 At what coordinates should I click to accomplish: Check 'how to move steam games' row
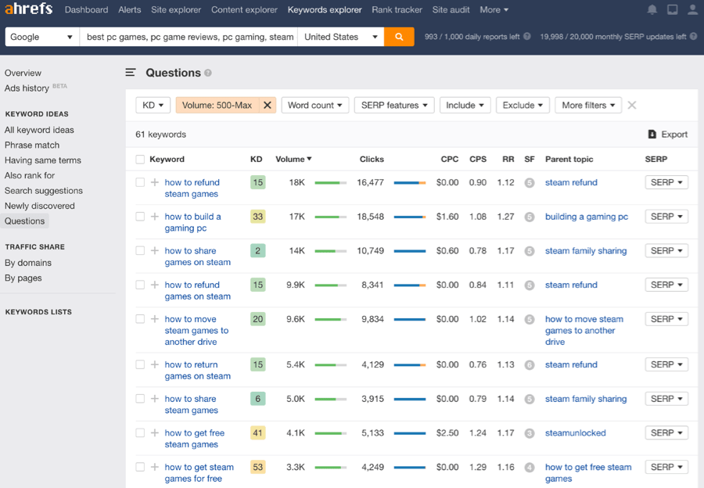point(140,319)
